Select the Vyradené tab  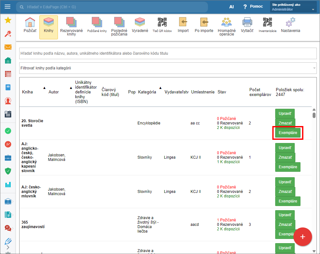tap(140, 26)
